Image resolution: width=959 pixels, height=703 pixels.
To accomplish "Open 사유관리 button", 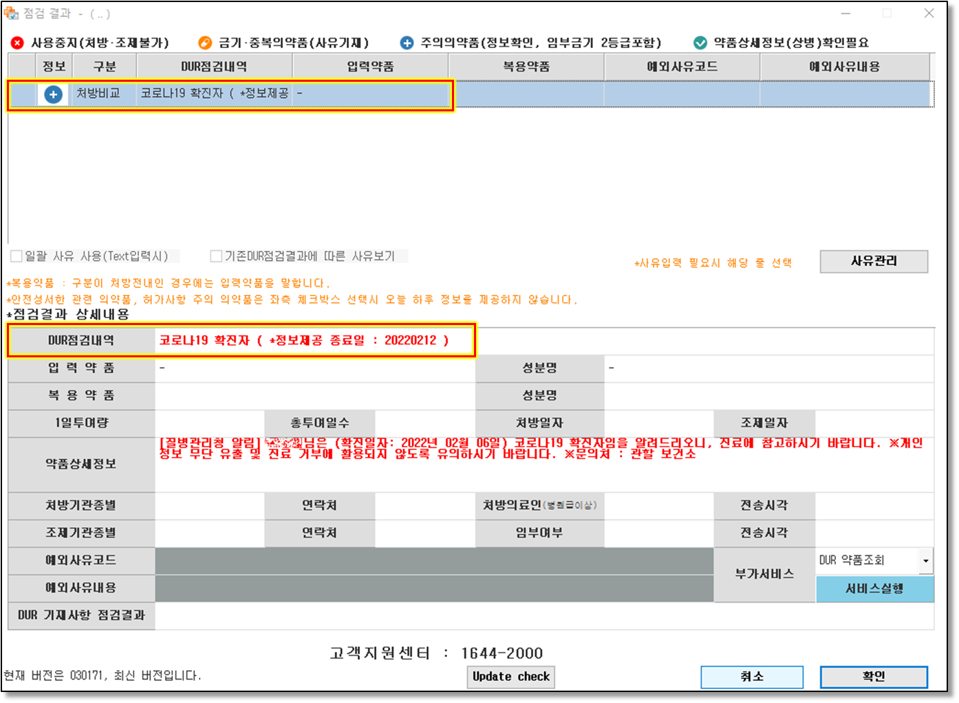I will [873, 261].
